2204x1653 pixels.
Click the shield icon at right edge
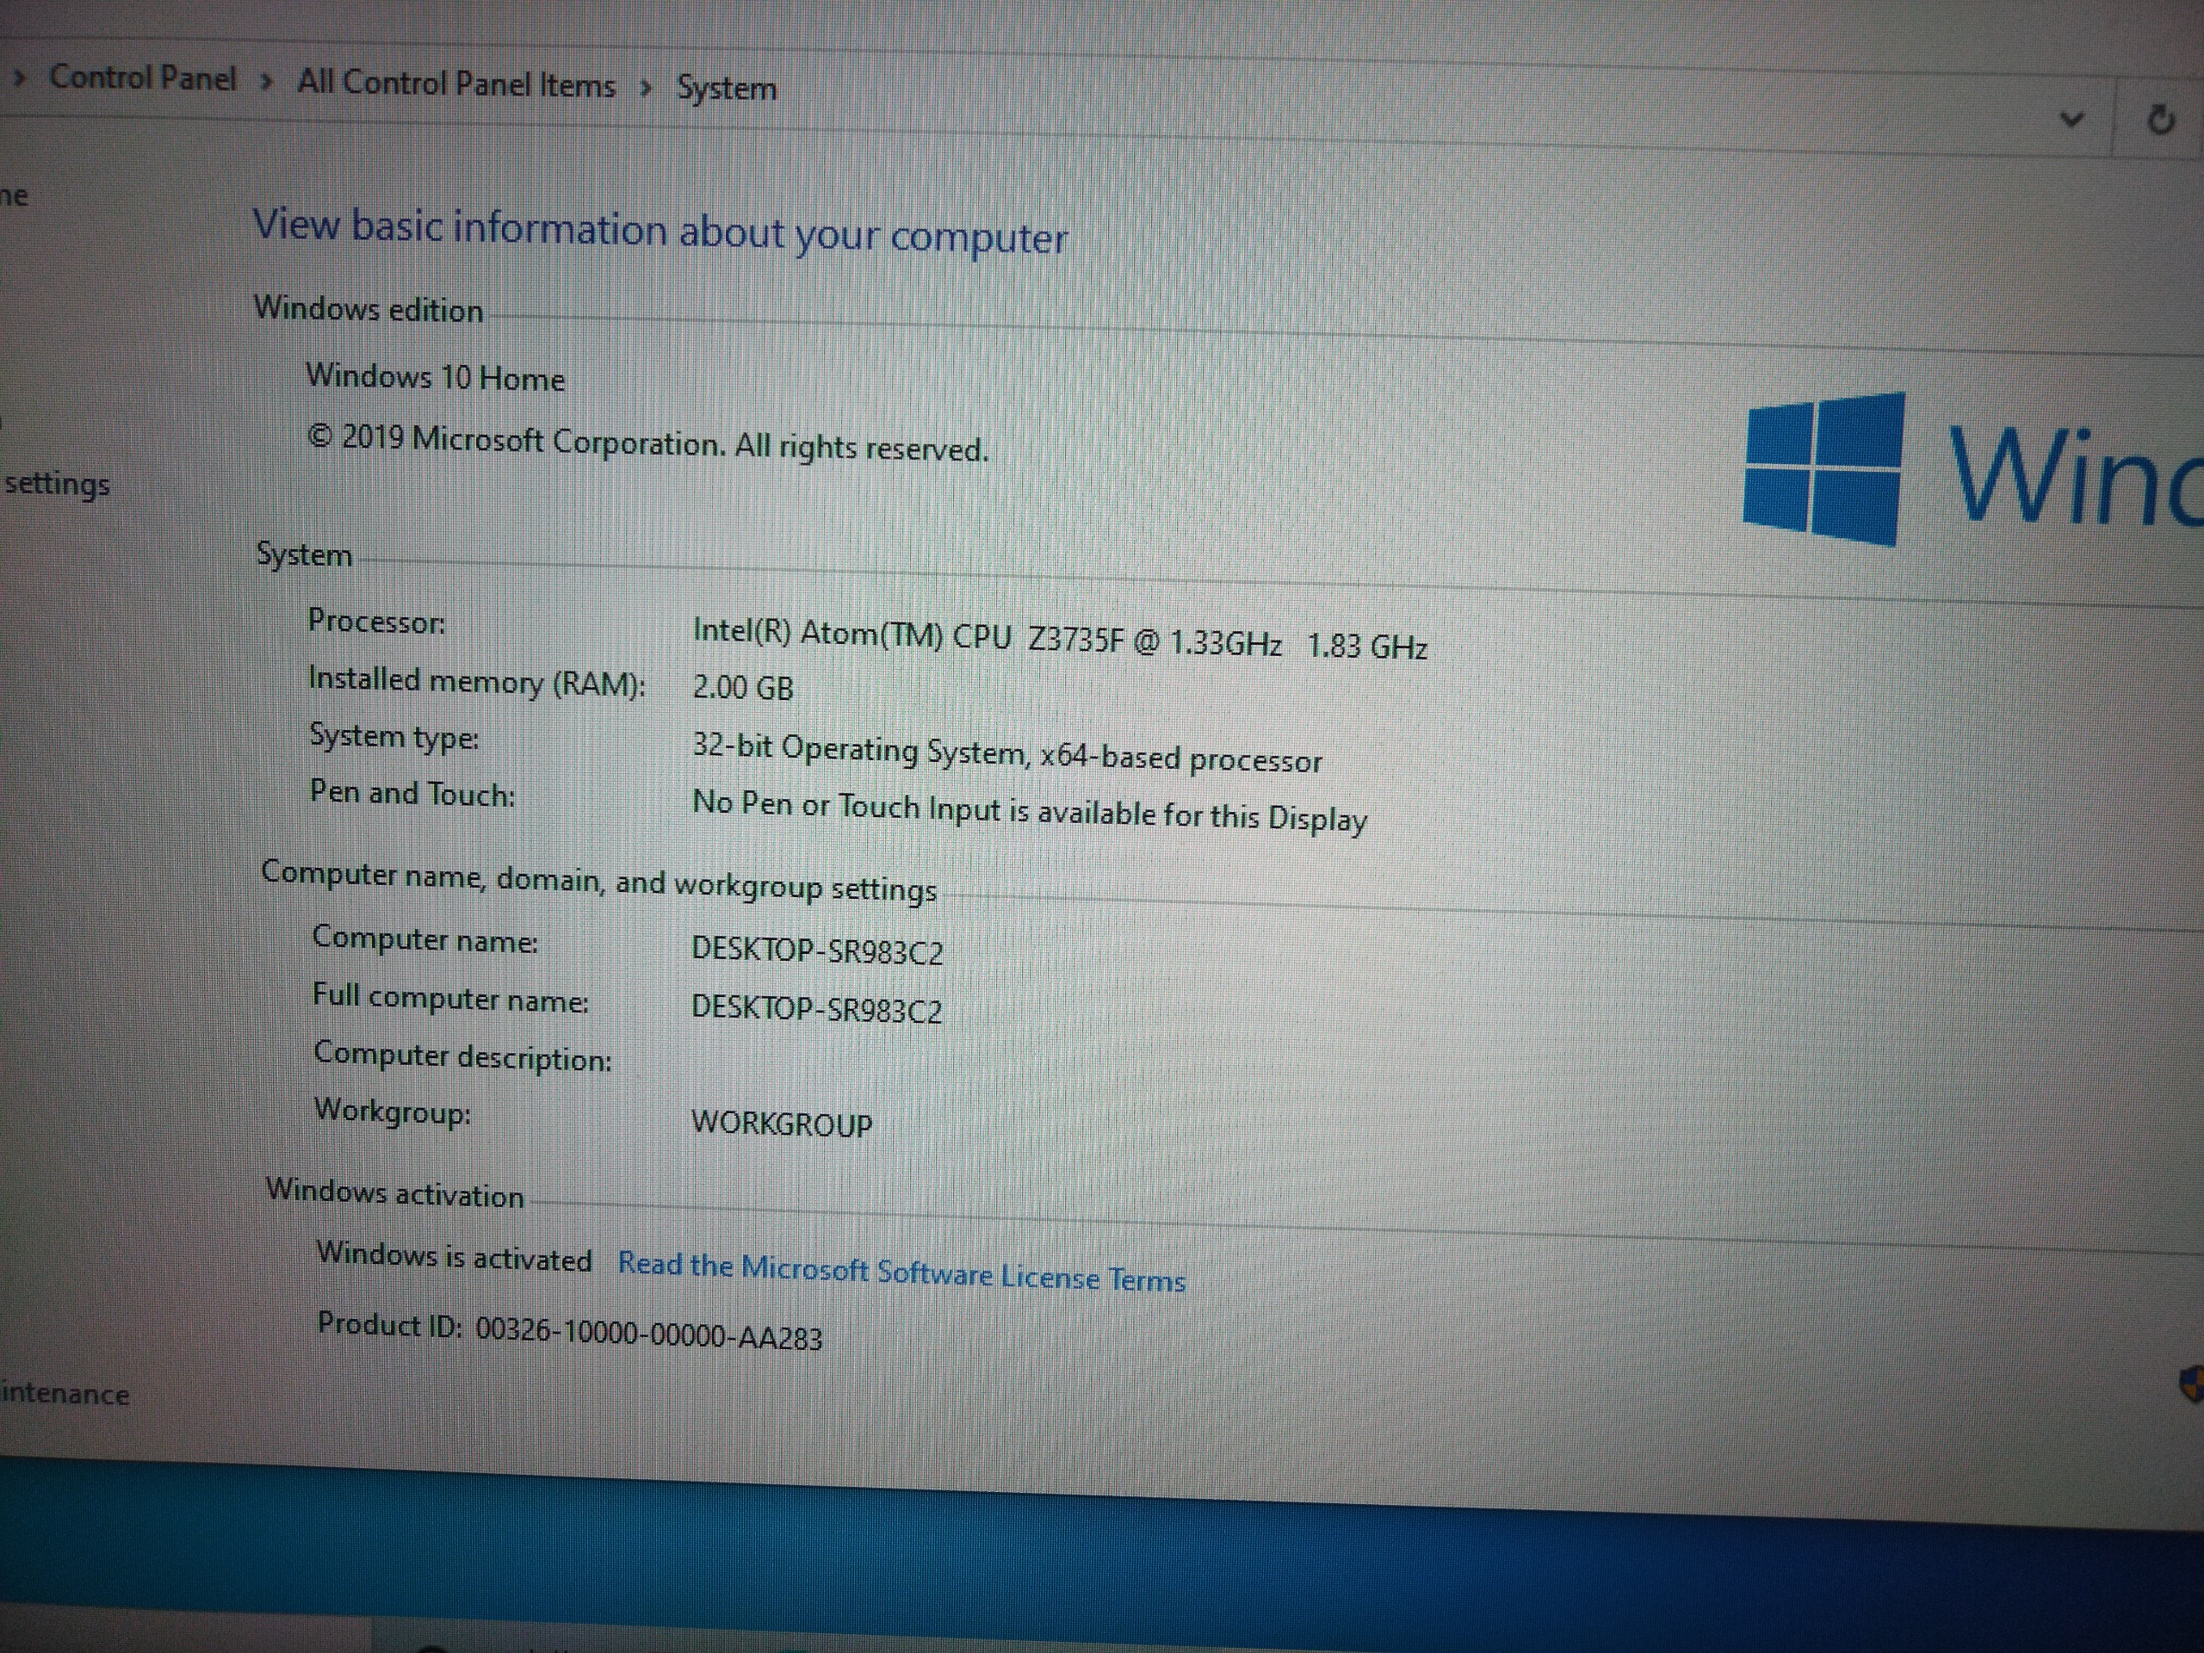pos(2191,1385)
